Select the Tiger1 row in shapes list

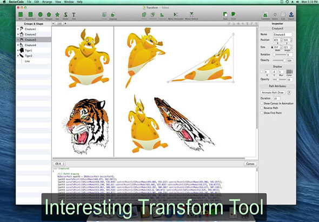tap(34, 50)
